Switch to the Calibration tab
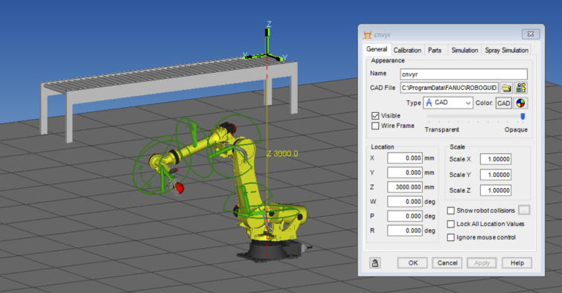 pyautogui.click(x=407, y=50)
